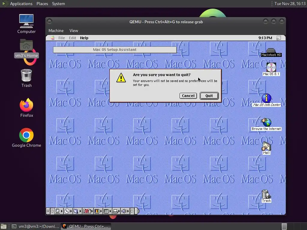Click the Quit button in the dialog
This screenshot has width=307, height=230.
tap(209, 96)
